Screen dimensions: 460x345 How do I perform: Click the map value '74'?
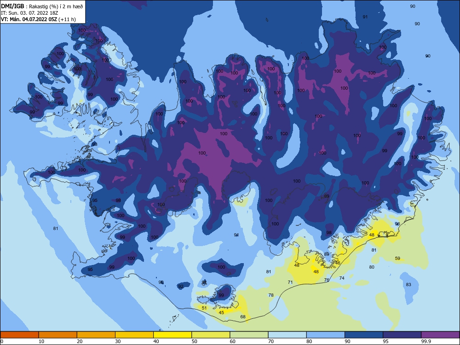[x=342, y=278]
